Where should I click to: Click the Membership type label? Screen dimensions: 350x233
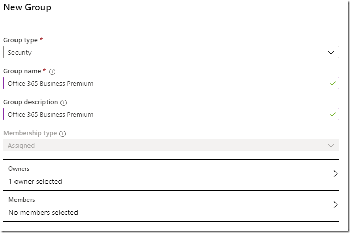click(x=30, y=133)
